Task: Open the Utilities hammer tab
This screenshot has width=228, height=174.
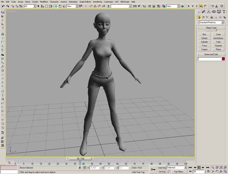Action: pyautogui.click(x=223, y=12)
